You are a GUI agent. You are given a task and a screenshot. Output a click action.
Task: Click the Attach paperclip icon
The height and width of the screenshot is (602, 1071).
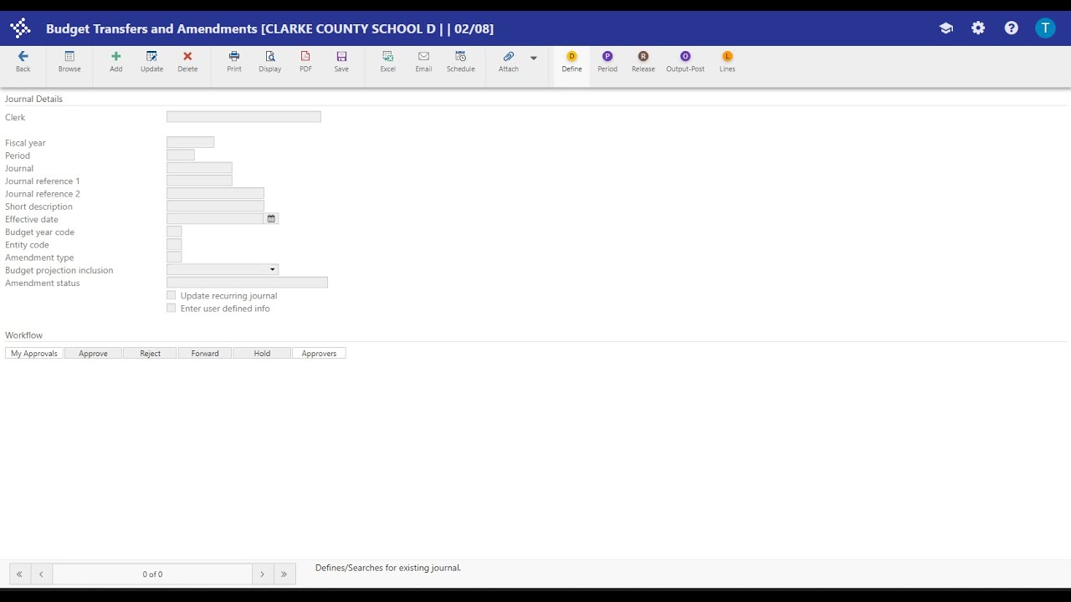tap(509, 57)
